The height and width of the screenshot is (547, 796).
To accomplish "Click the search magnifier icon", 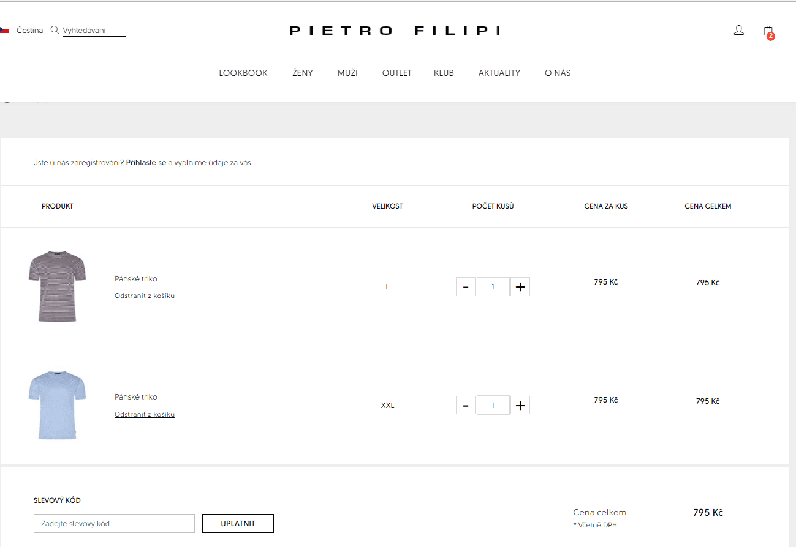I will click(x=55, y=30).
